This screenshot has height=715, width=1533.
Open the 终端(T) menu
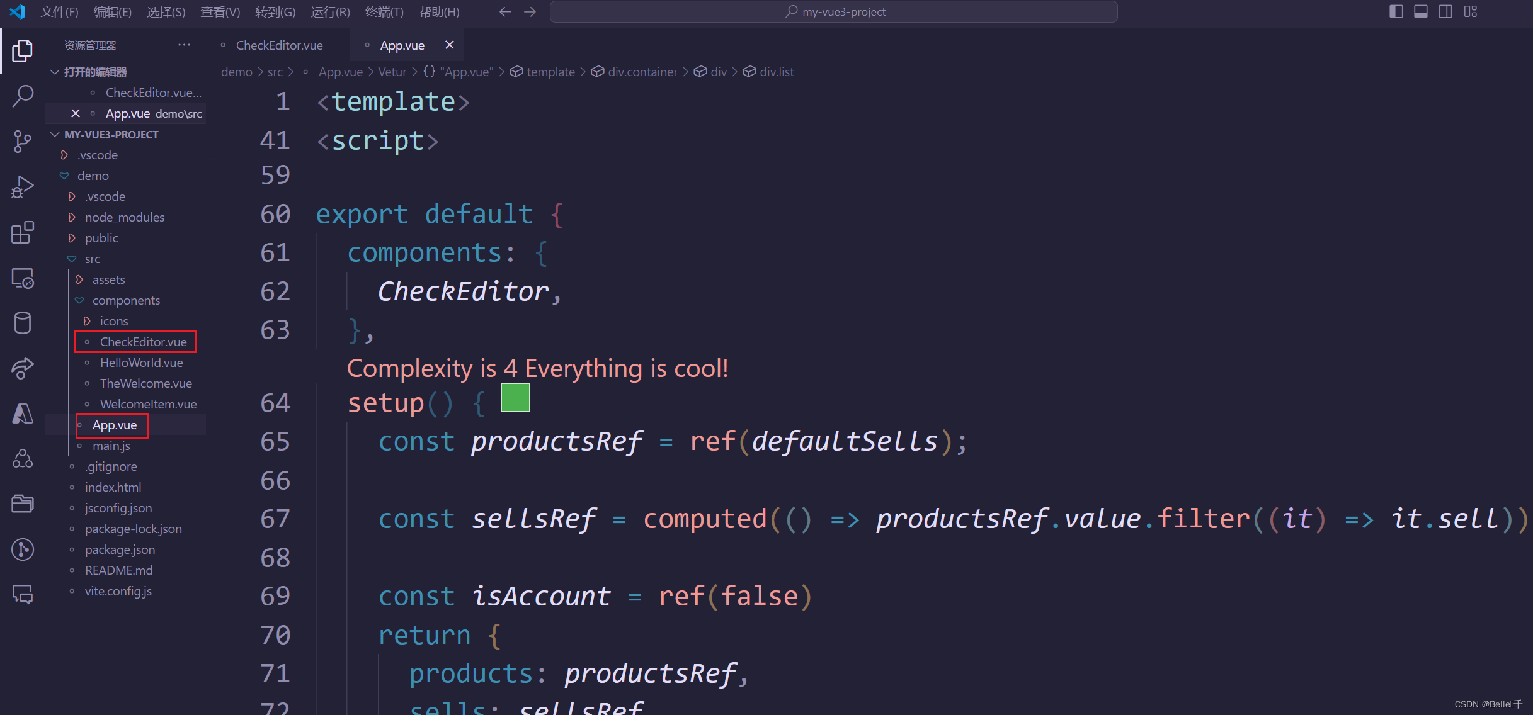pyautogui.click(x=384, y=12)
